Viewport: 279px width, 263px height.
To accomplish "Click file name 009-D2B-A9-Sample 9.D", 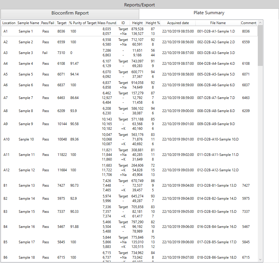I will (217, 124).
